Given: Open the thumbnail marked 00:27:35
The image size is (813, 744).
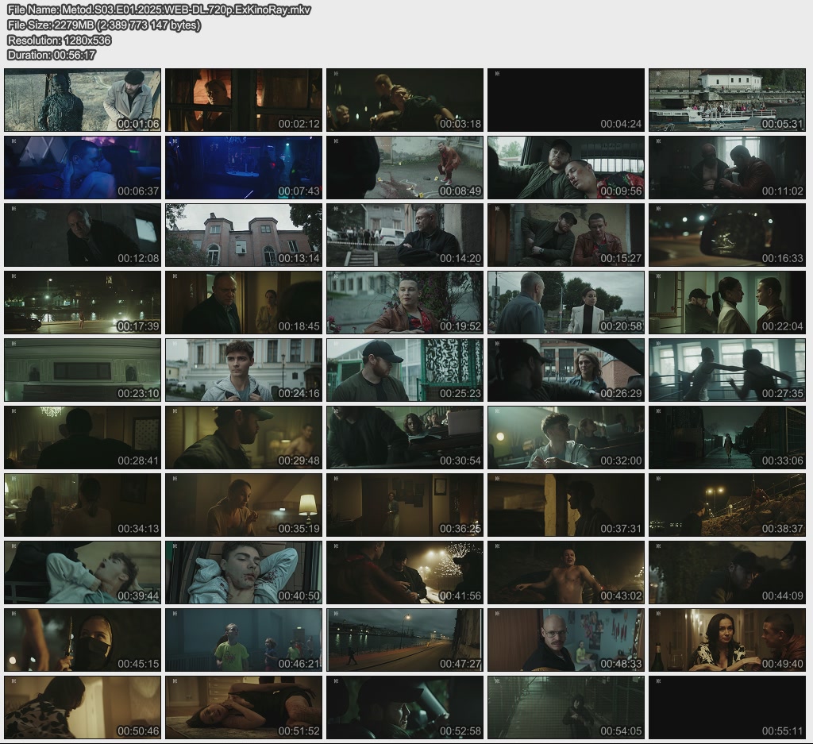Looking at the screenshot, I should (726, 370).
